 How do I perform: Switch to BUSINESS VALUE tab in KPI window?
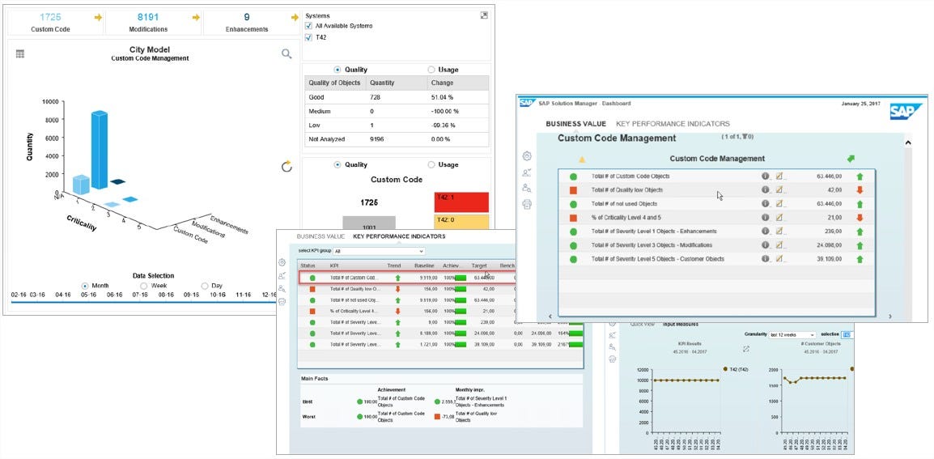coord(321,236)
